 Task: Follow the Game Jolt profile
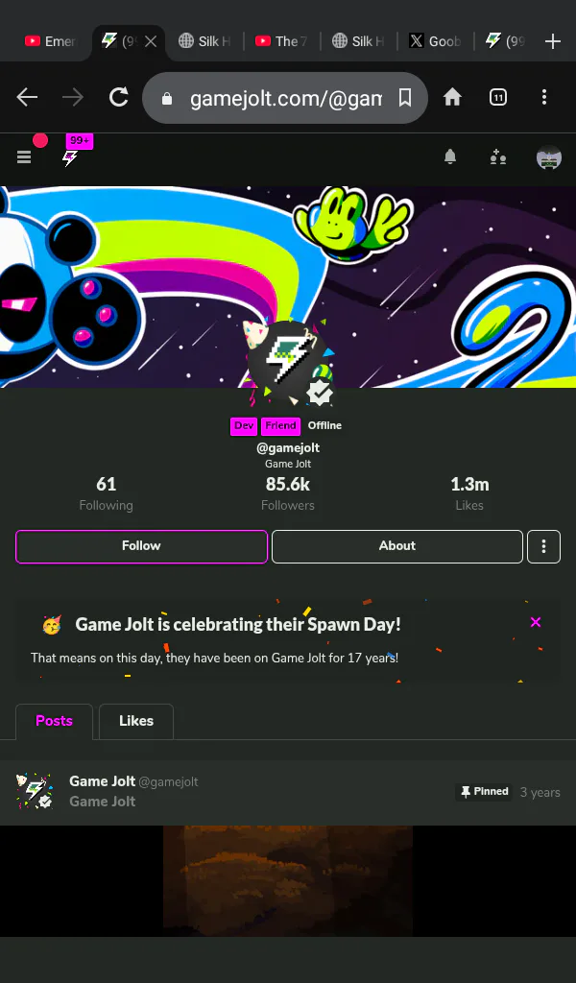[142, 546]
